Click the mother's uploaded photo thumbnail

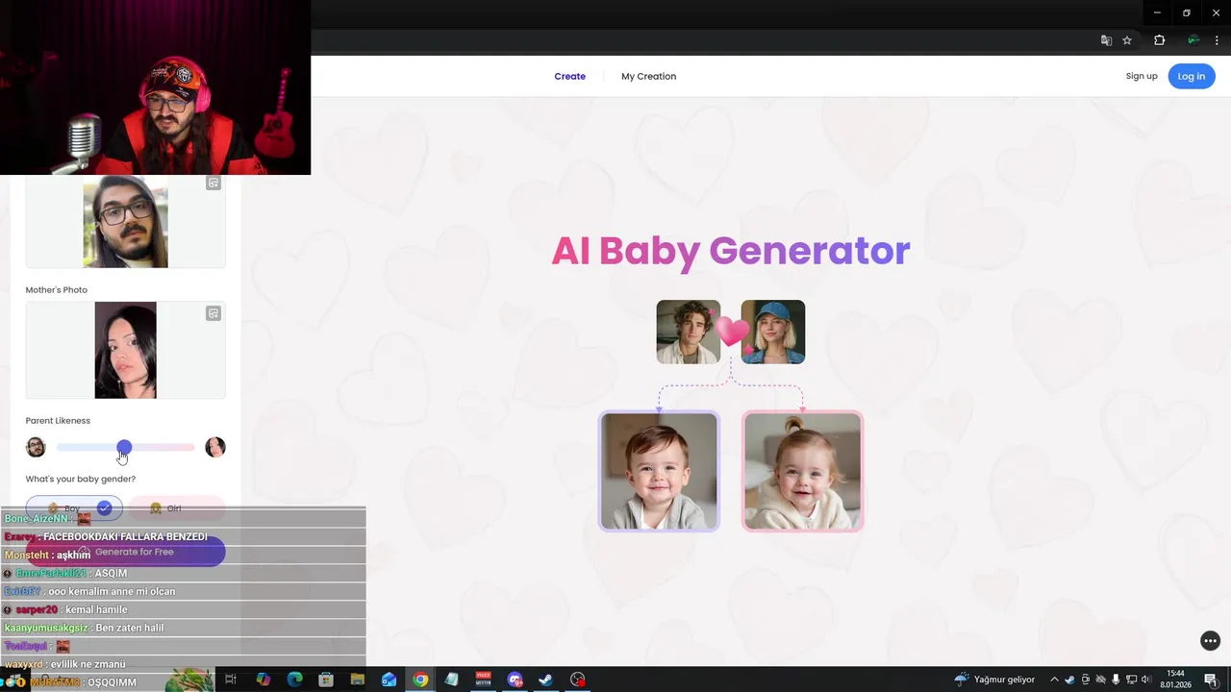(125, 350)
